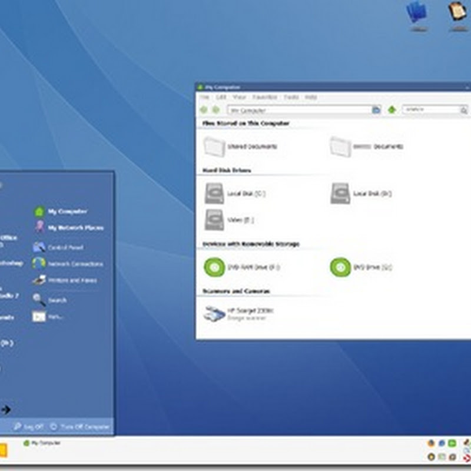Open the File menu in My Computer
The image size is (471, 471).
[x=204, y=97]
